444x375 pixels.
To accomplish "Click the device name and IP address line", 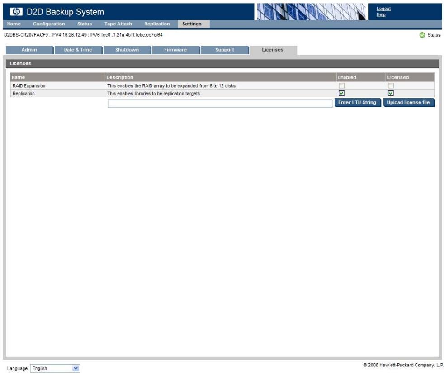I will tap(83, 35).
